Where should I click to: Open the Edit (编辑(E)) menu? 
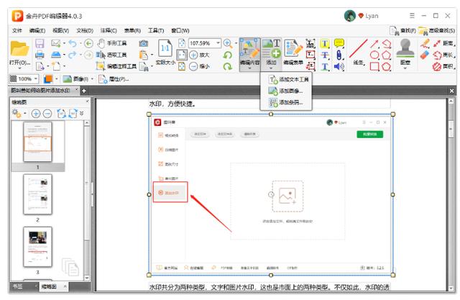coord(37,30)
